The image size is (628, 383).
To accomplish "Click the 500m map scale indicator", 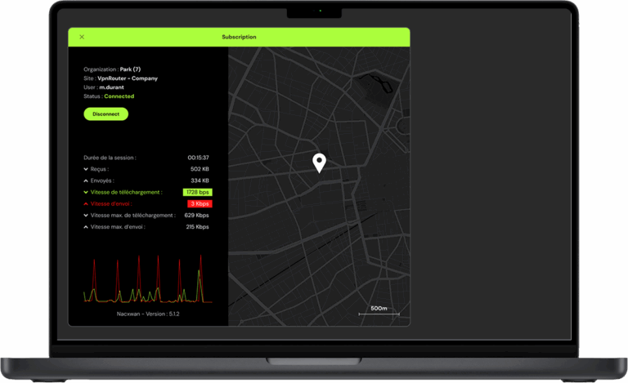I will click(379, 310).
